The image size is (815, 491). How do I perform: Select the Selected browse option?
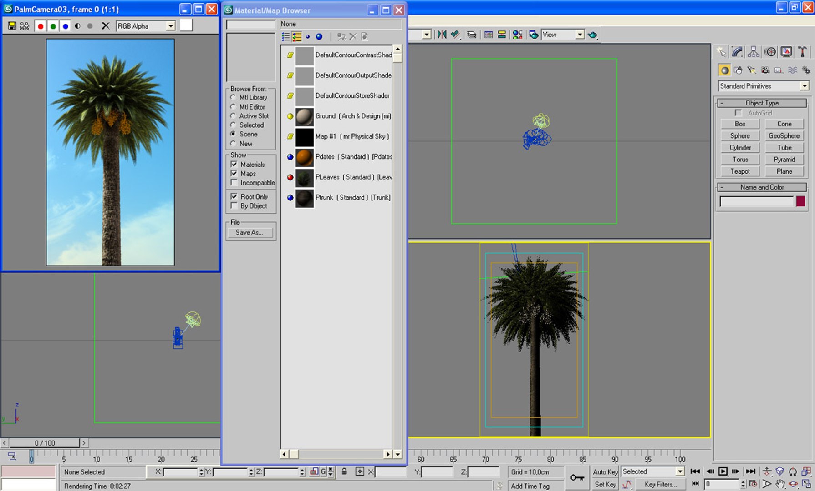247,125
